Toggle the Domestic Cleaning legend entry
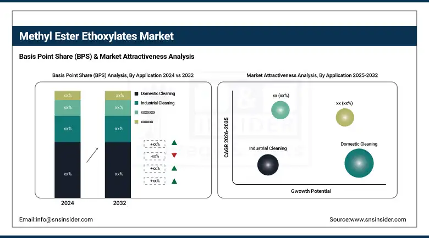 (x=157, y=94)
